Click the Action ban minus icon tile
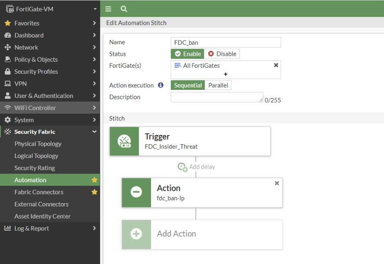The height and width of the screenshot is (264, 384). 137,192
